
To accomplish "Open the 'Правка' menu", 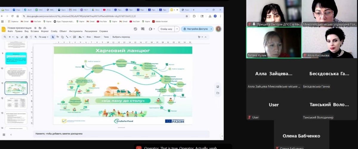I will (x=18, y=31).
